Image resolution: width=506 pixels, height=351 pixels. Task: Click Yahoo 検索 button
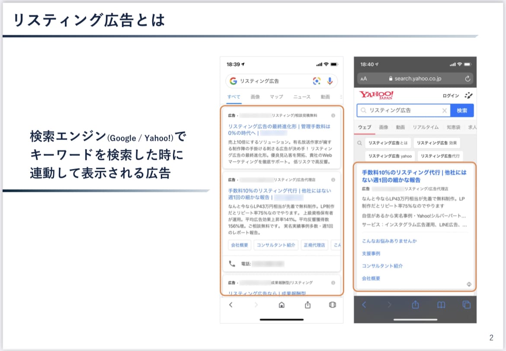coord(462,110)
